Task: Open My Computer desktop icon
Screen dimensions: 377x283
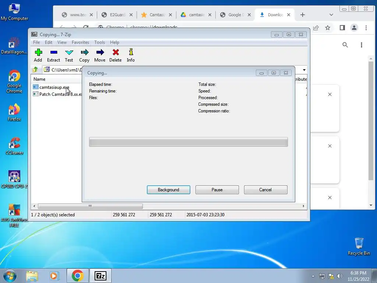Action: point(14,11)
